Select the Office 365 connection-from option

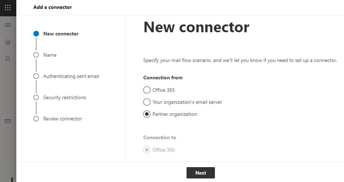[147, 90]
